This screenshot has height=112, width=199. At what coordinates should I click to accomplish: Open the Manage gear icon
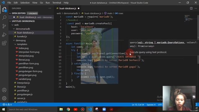4,98
